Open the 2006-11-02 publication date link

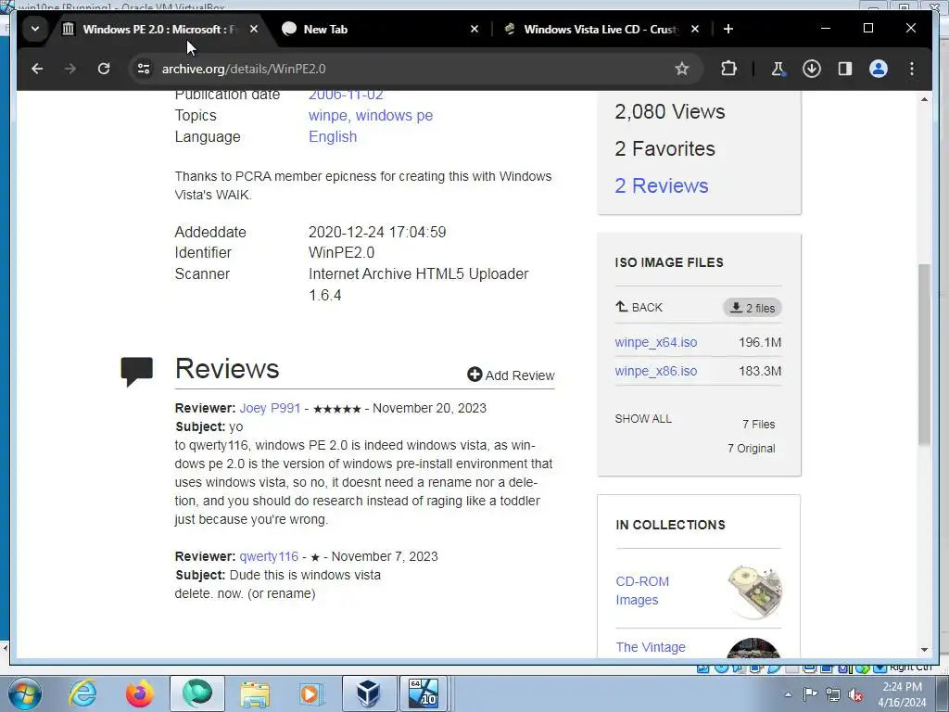tap(346, 95)
